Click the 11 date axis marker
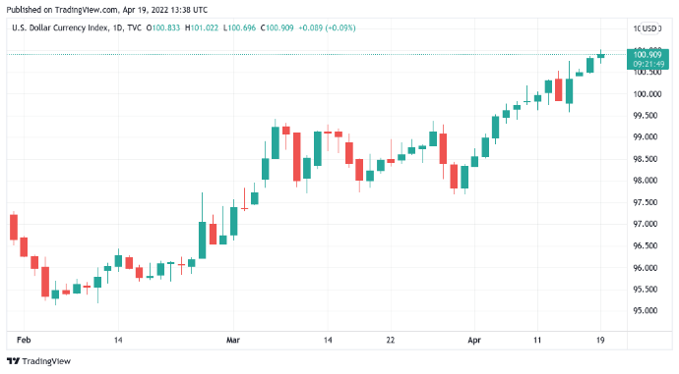Screen dimensions: 679x374 pos(537,340)
